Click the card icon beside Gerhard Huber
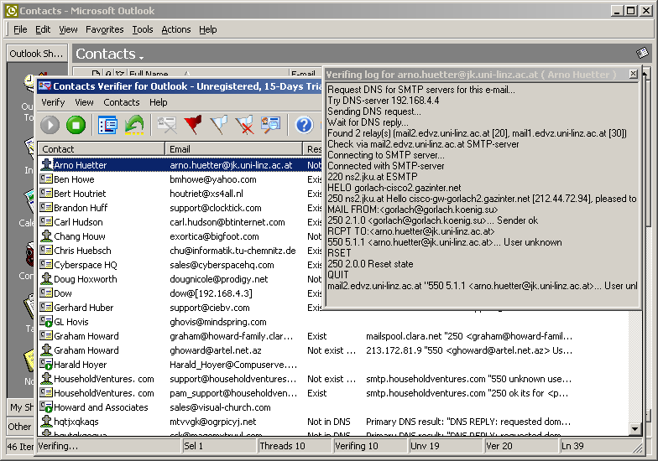The width and height of the screenshot is (658, 461). click(46, 307)
